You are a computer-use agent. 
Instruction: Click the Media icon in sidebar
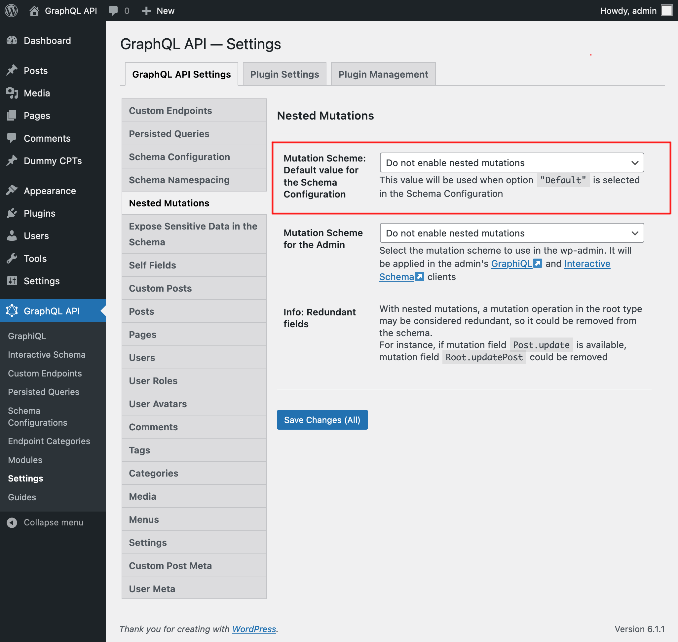pyautogui.click(x=12, y=93)
